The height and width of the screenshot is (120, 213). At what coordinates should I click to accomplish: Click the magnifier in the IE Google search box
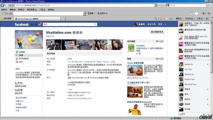pyautogui.click(x=208, y=5)
